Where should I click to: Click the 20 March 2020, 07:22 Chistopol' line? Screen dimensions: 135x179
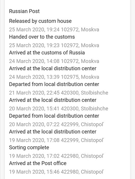point(56,124)
